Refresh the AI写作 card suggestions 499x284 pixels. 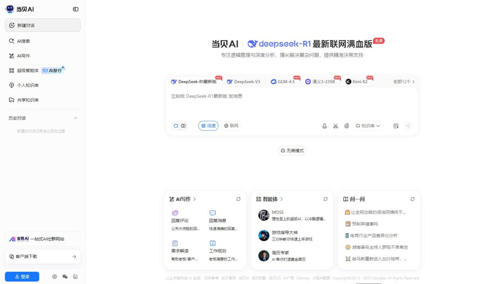[238, 199]
